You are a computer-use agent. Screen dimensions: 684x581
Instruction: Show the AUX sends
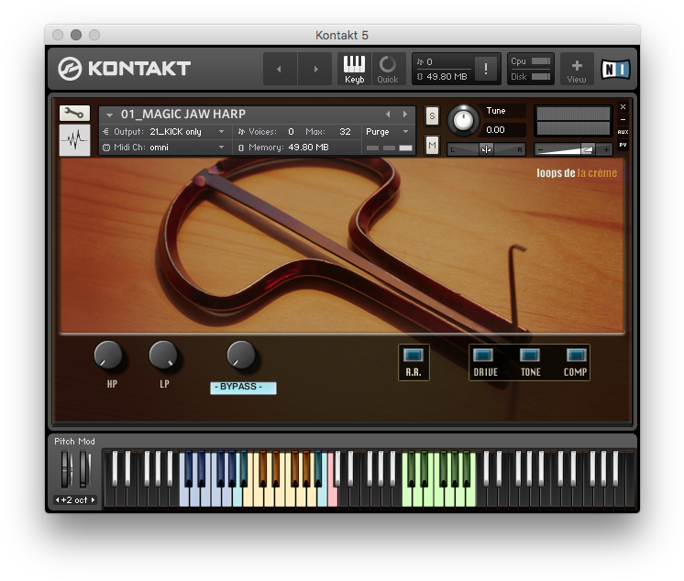point(623,132)
